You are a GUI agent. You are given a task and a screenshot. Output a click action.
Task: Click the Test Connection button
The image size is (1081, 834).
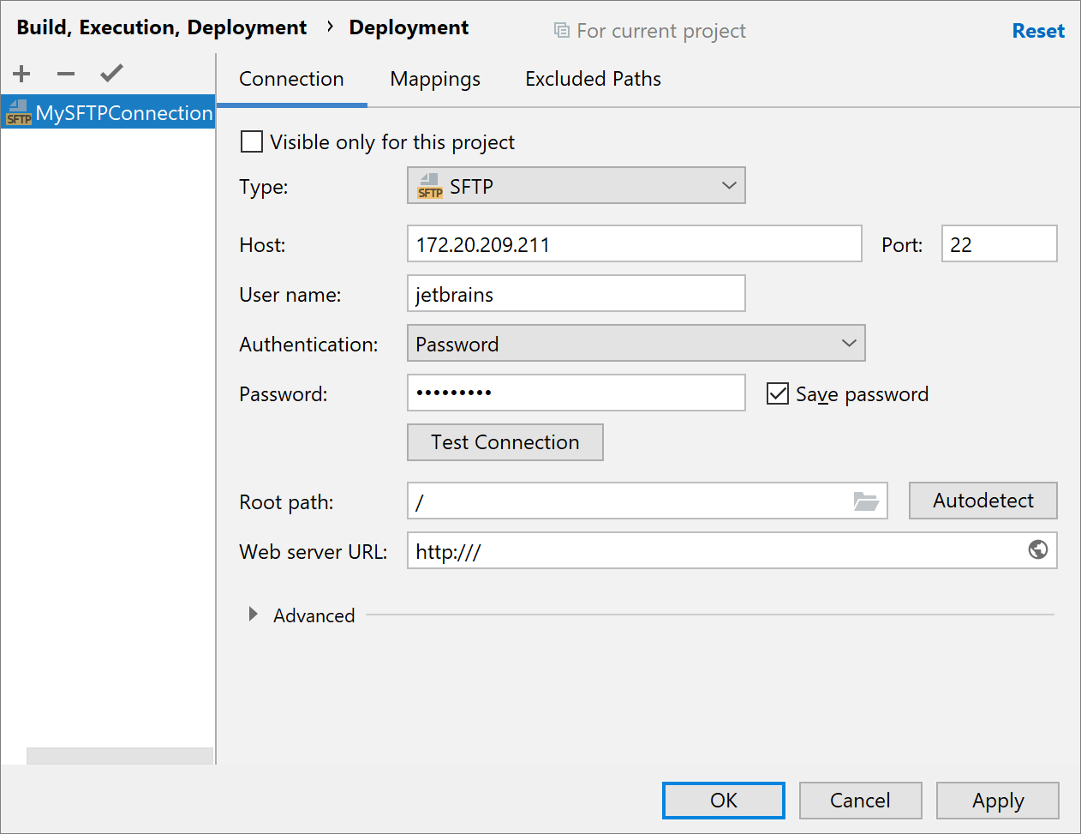point(505,442)
